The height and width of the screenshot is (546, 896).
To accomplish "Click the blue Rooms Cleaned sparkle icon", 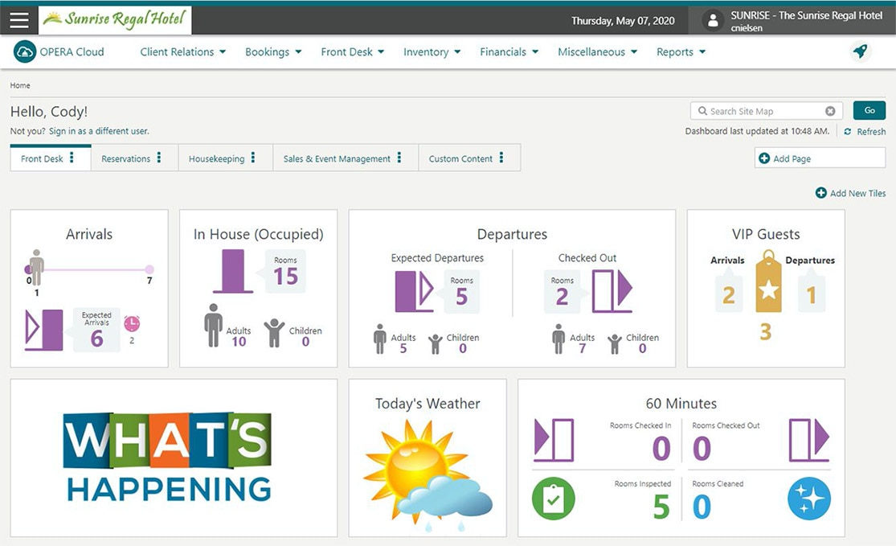I will 808,499.
